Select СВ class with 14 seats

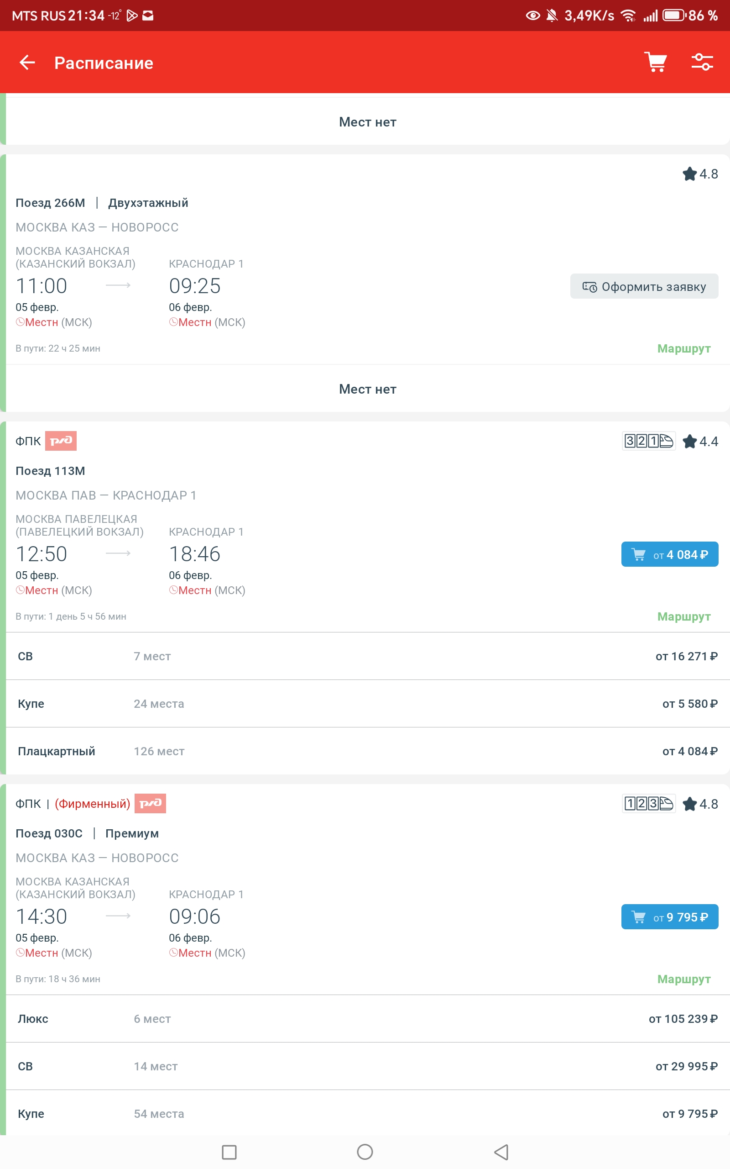pos(367,1066)
